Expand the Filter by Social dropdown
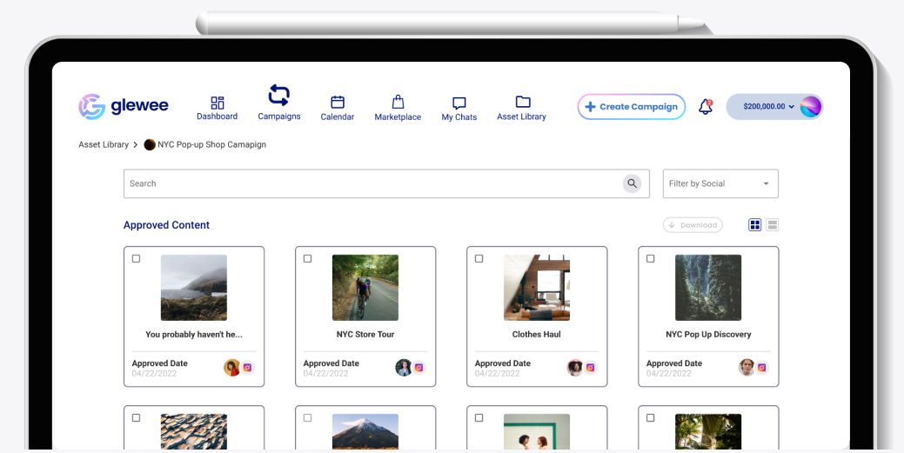The height and width of the screenshot is (453, 904). coord(720,183)
